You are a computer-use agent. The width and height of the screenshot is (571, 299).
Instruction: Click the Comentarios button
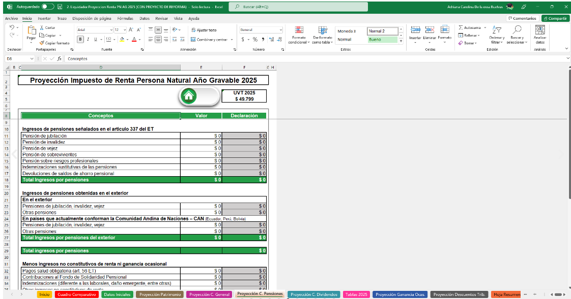point(522,18)
